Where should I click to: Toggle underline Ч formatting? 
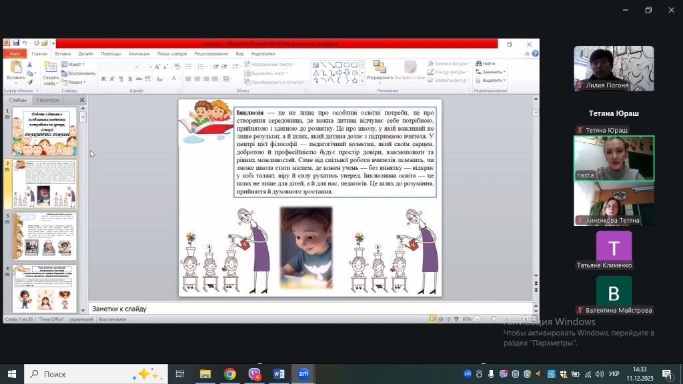click(121, 79)
